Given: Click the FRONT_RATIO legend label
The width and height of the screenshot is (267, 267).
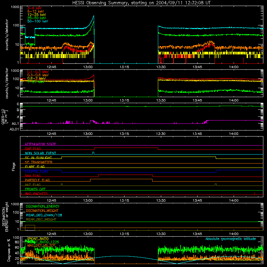Looking at the screenshot, I should pos(38,239).
